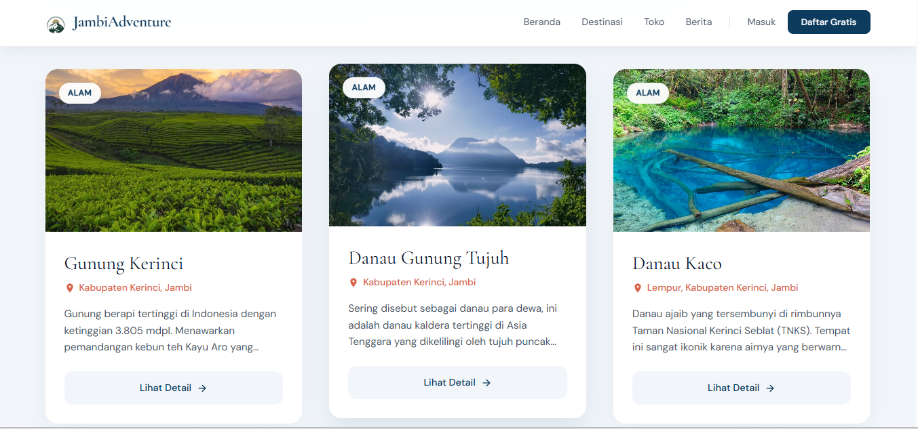Click the JambiAdventure mountain logo icon
This screenshot has height=429, width=918.
pos(56,24)
